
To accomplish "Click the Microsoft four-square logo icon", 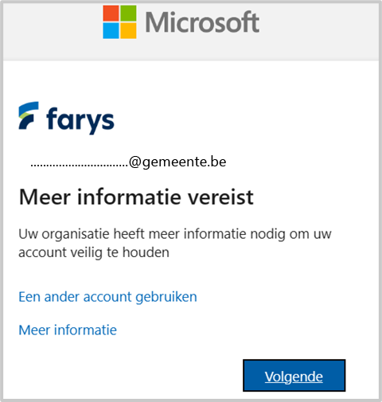I will (119, 22).
